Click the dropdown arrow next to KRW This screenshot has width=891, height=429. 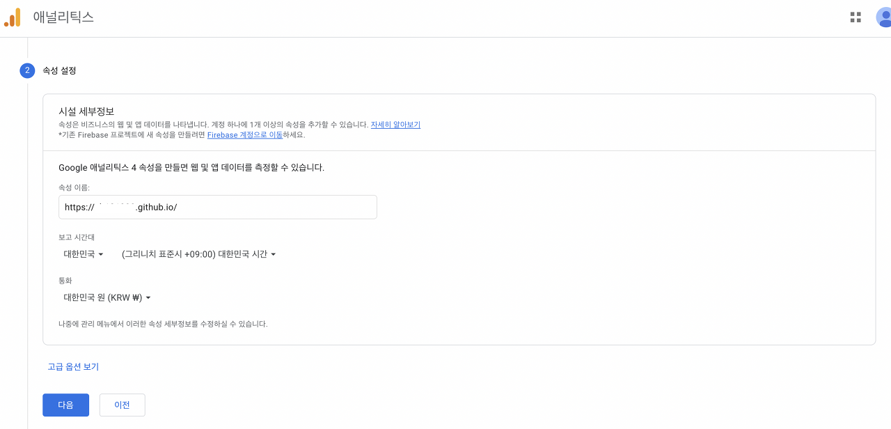[x=150, y=297]
